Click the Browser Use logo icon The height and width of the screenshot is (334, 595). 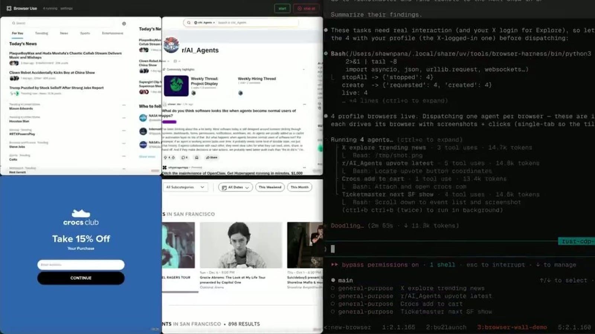pyautogui.click(x=9, y=8)
